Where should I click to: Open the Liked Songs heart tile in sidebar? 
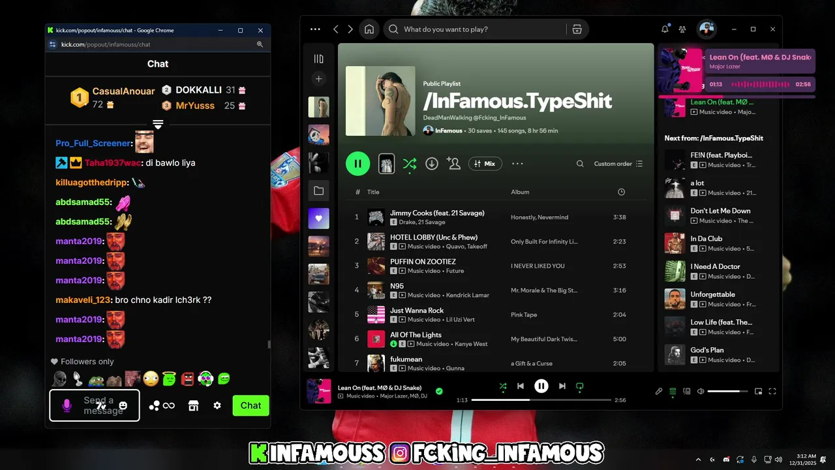coord(318,218)
